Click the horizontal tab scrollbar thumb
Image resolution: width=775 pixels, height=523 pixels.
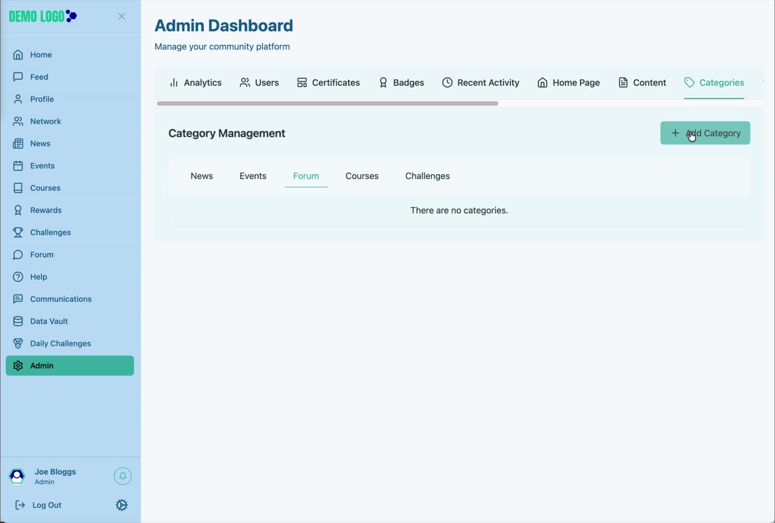(328, 104)
